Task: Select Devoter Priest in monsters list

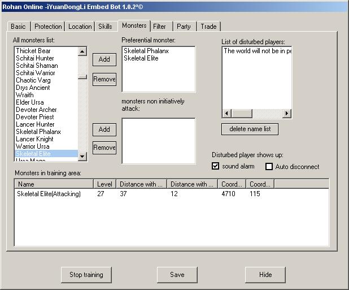Action: pos(46,117)
